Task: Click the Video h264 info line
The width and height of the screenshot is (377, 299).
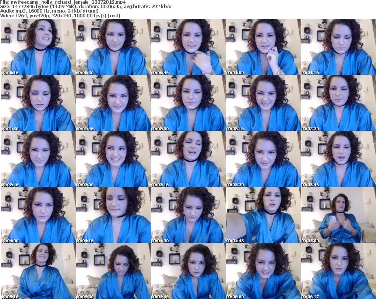Action: (60, 15)
